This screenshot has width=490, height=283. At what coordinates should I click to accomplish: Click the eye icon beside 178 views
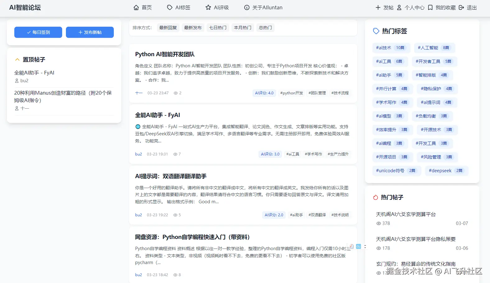378,248
